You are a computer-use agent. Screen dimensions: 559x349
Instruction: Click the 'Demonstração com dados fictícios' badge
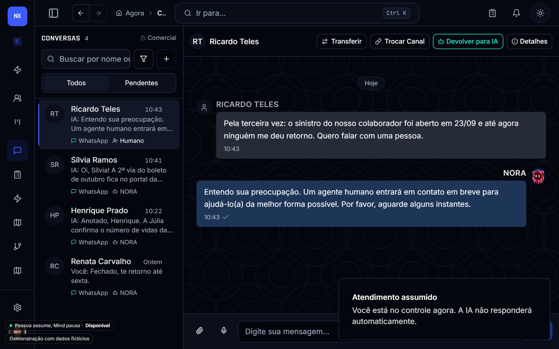point(49,339)
